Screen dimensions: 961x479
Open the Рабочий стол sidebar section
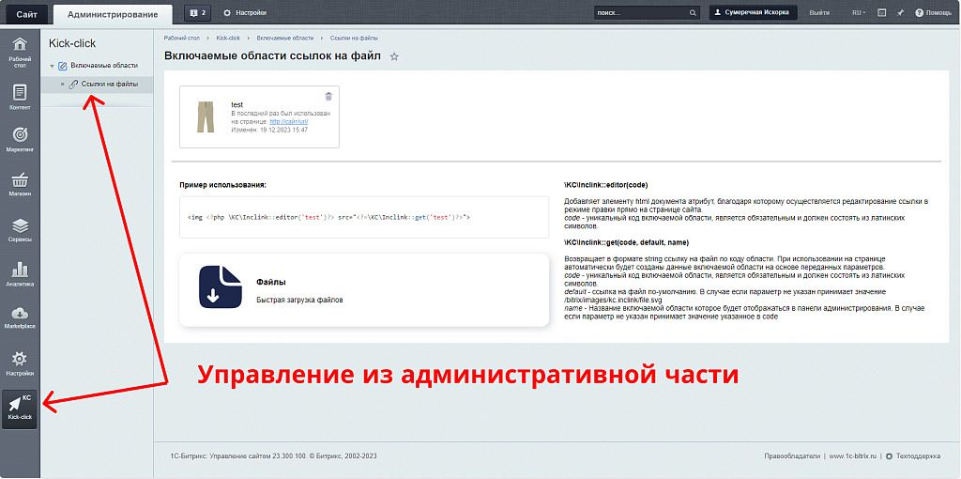(x=21, y=53)
